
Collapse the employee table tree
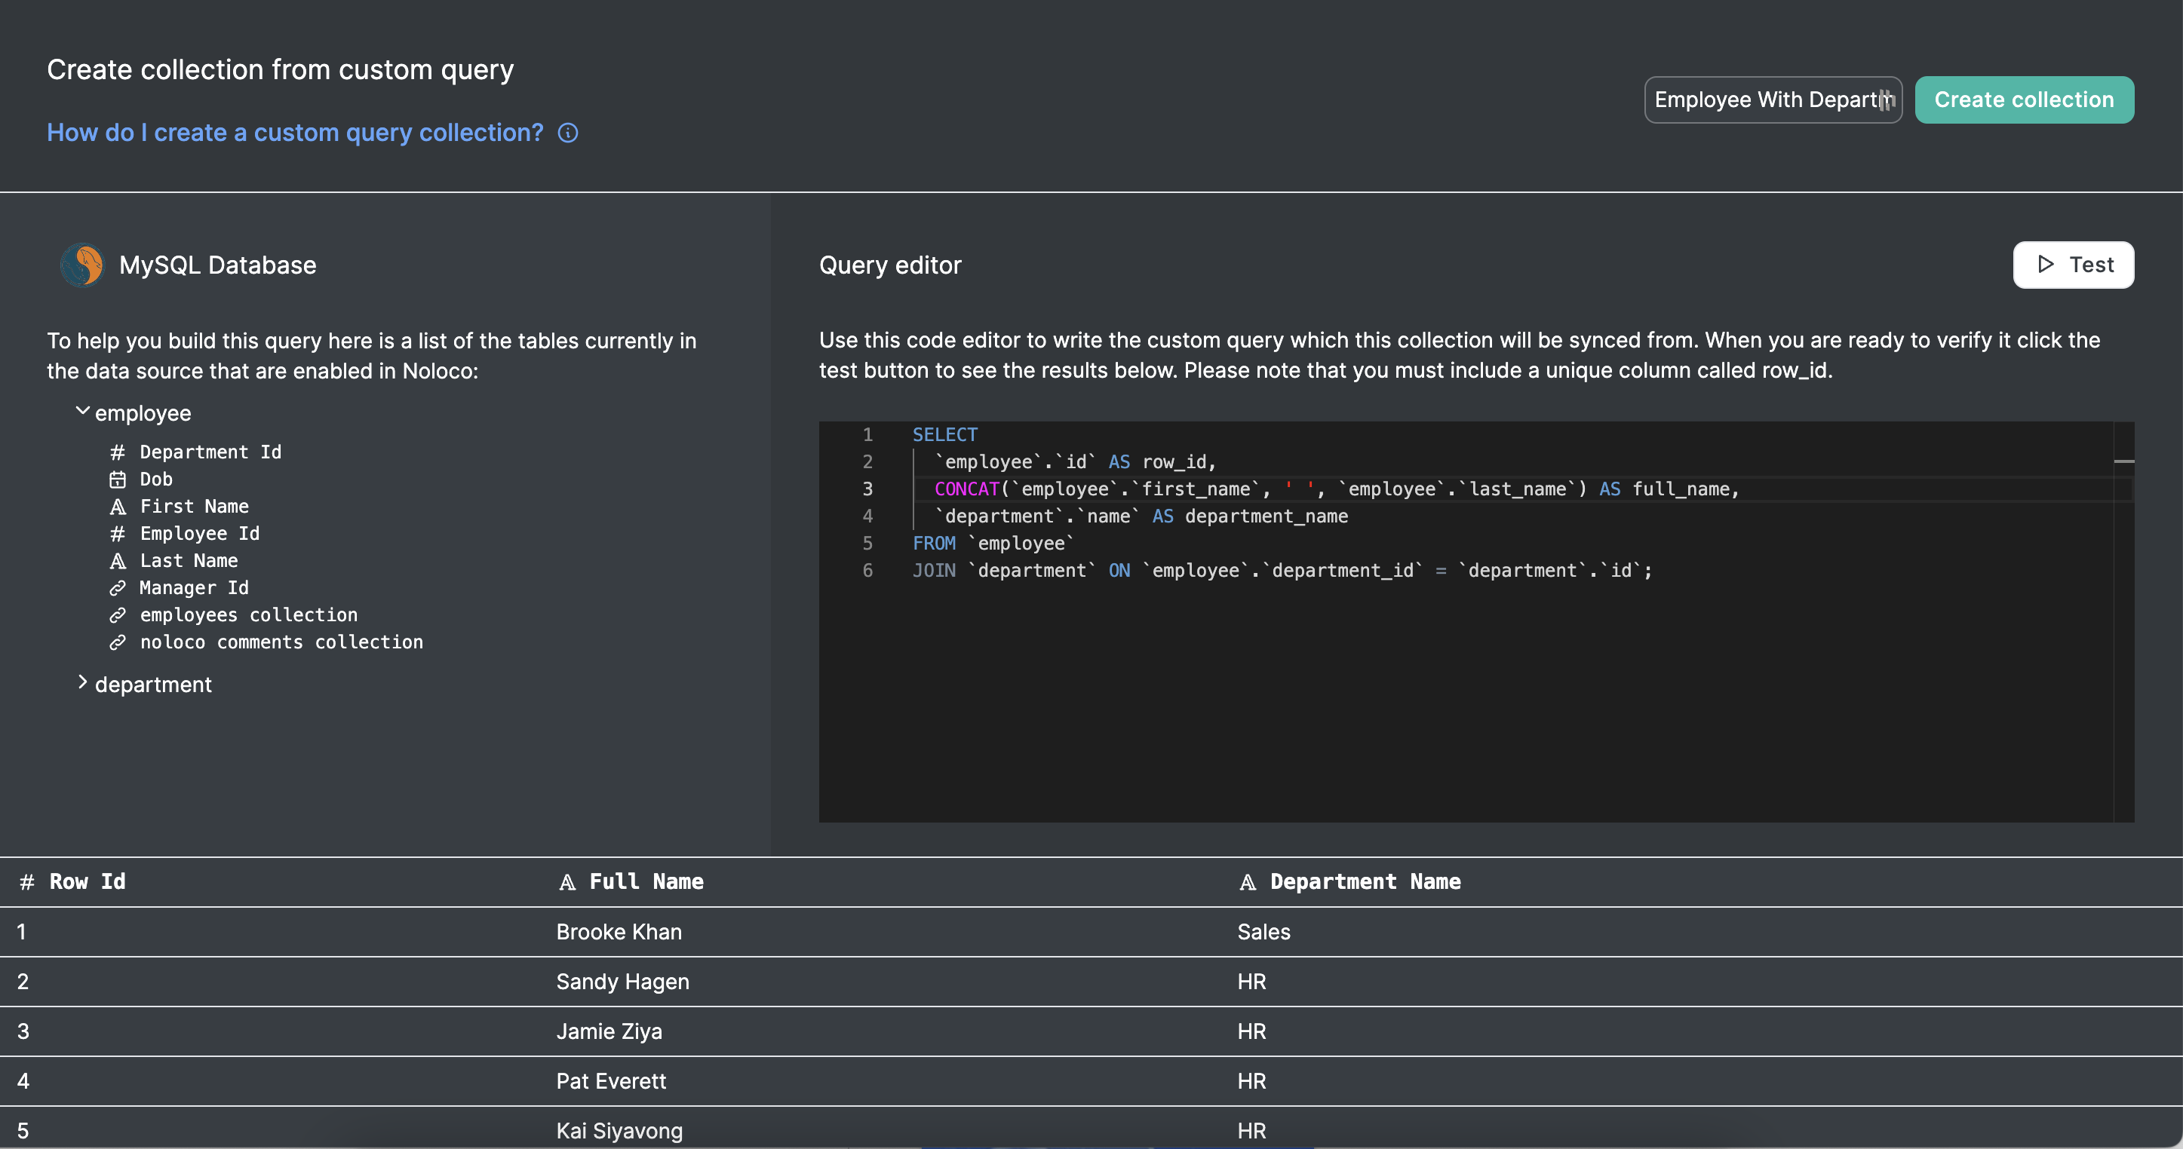coord(82,412)
